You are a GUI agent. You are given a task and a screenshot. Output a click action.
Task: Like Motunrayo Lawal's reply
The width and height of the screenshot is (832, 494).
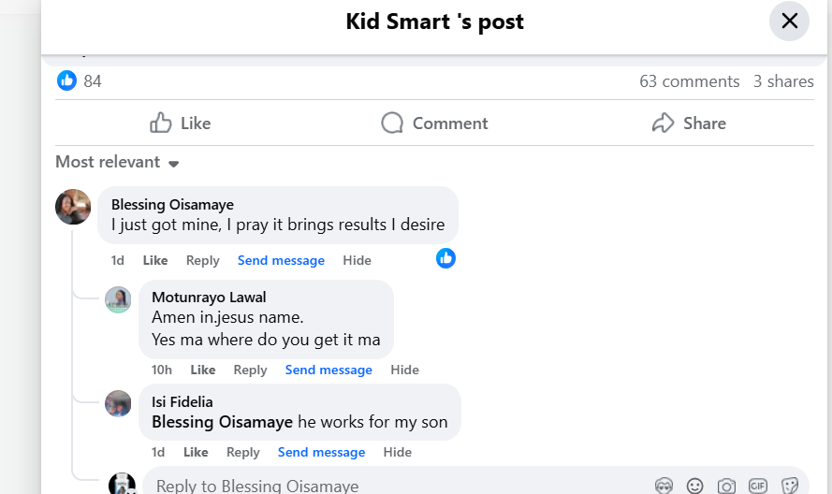pos(203,370)
